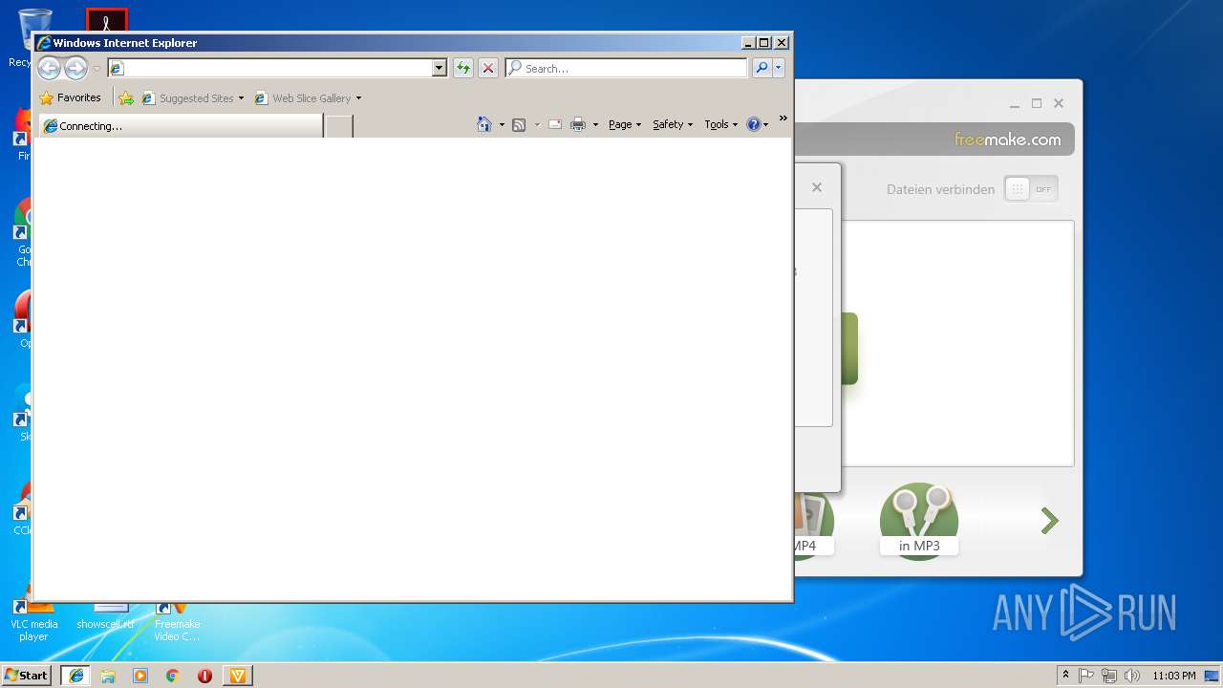Toggle the Dateien verbinden switch in Freemake
The width and height of the screenshot is (1223, 688).
pyautogui.click(x=1031, y=189)
